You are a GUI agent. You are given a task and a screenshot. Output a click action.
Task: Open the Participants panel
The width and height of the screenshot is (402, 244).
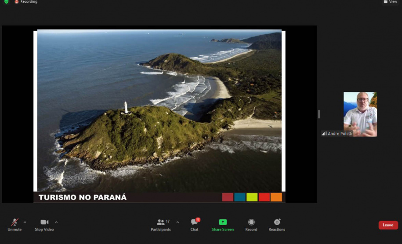click(161, 225)
